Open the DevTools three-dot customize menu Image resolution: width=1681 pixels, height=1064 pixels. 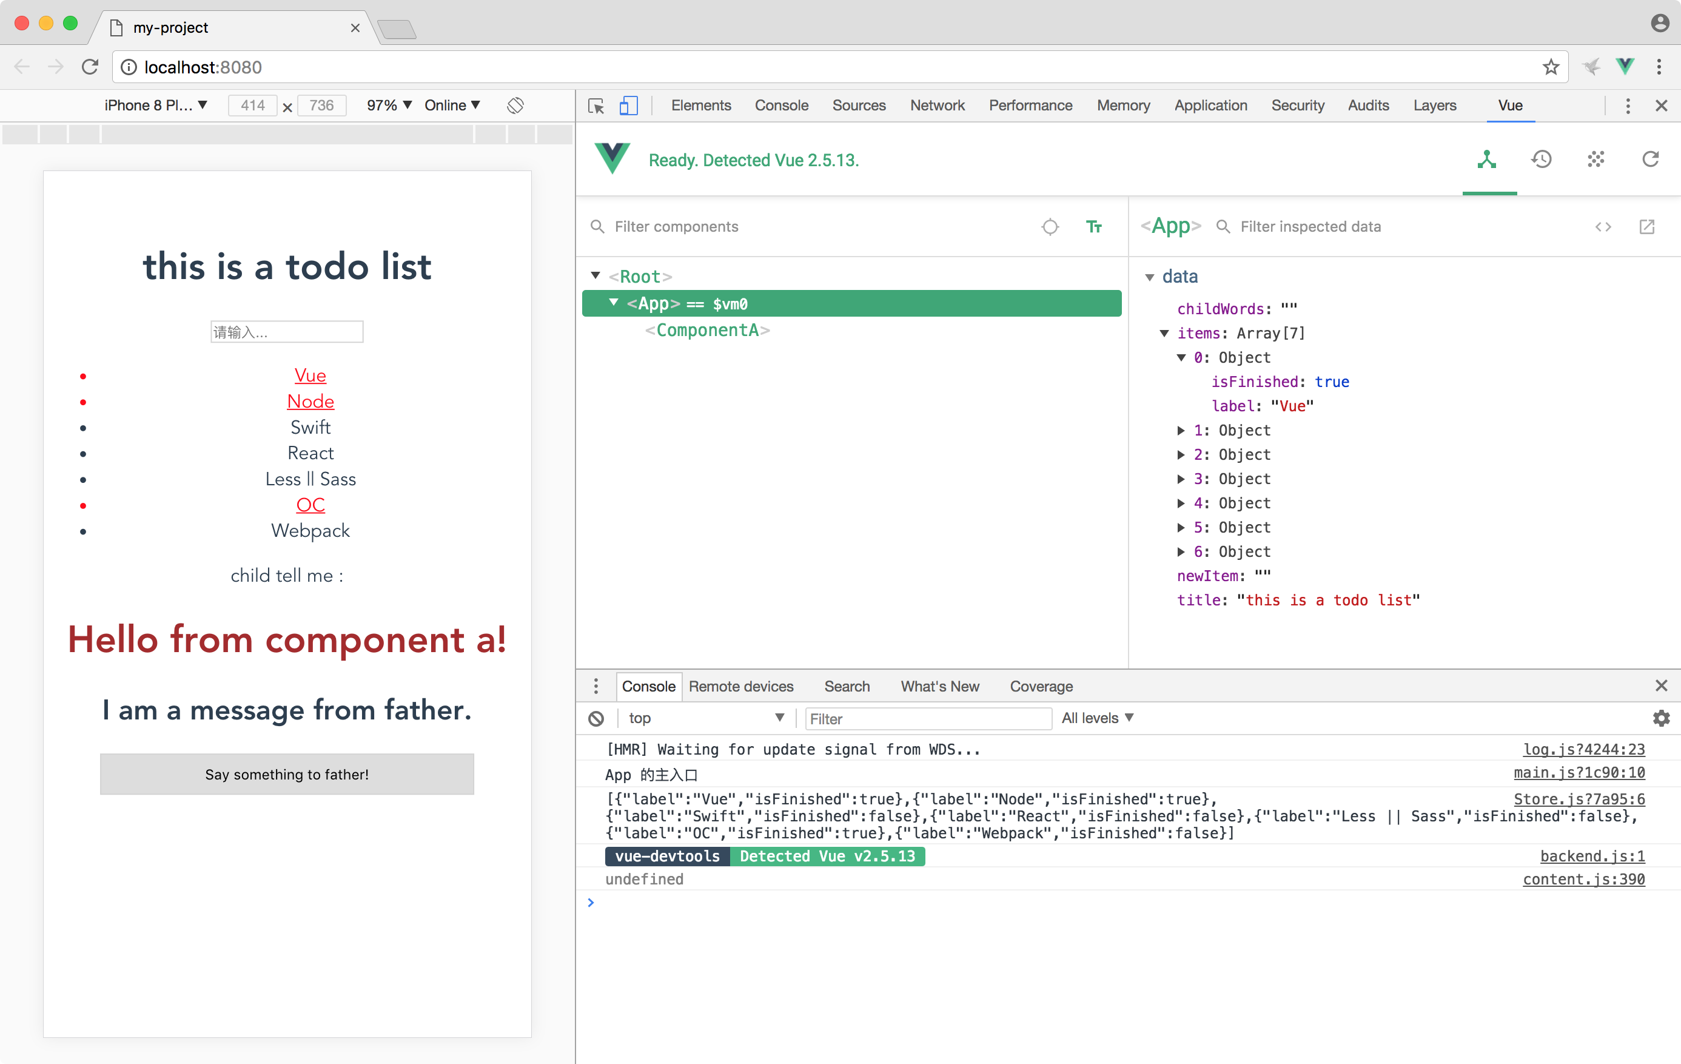tap(1628, 106)
